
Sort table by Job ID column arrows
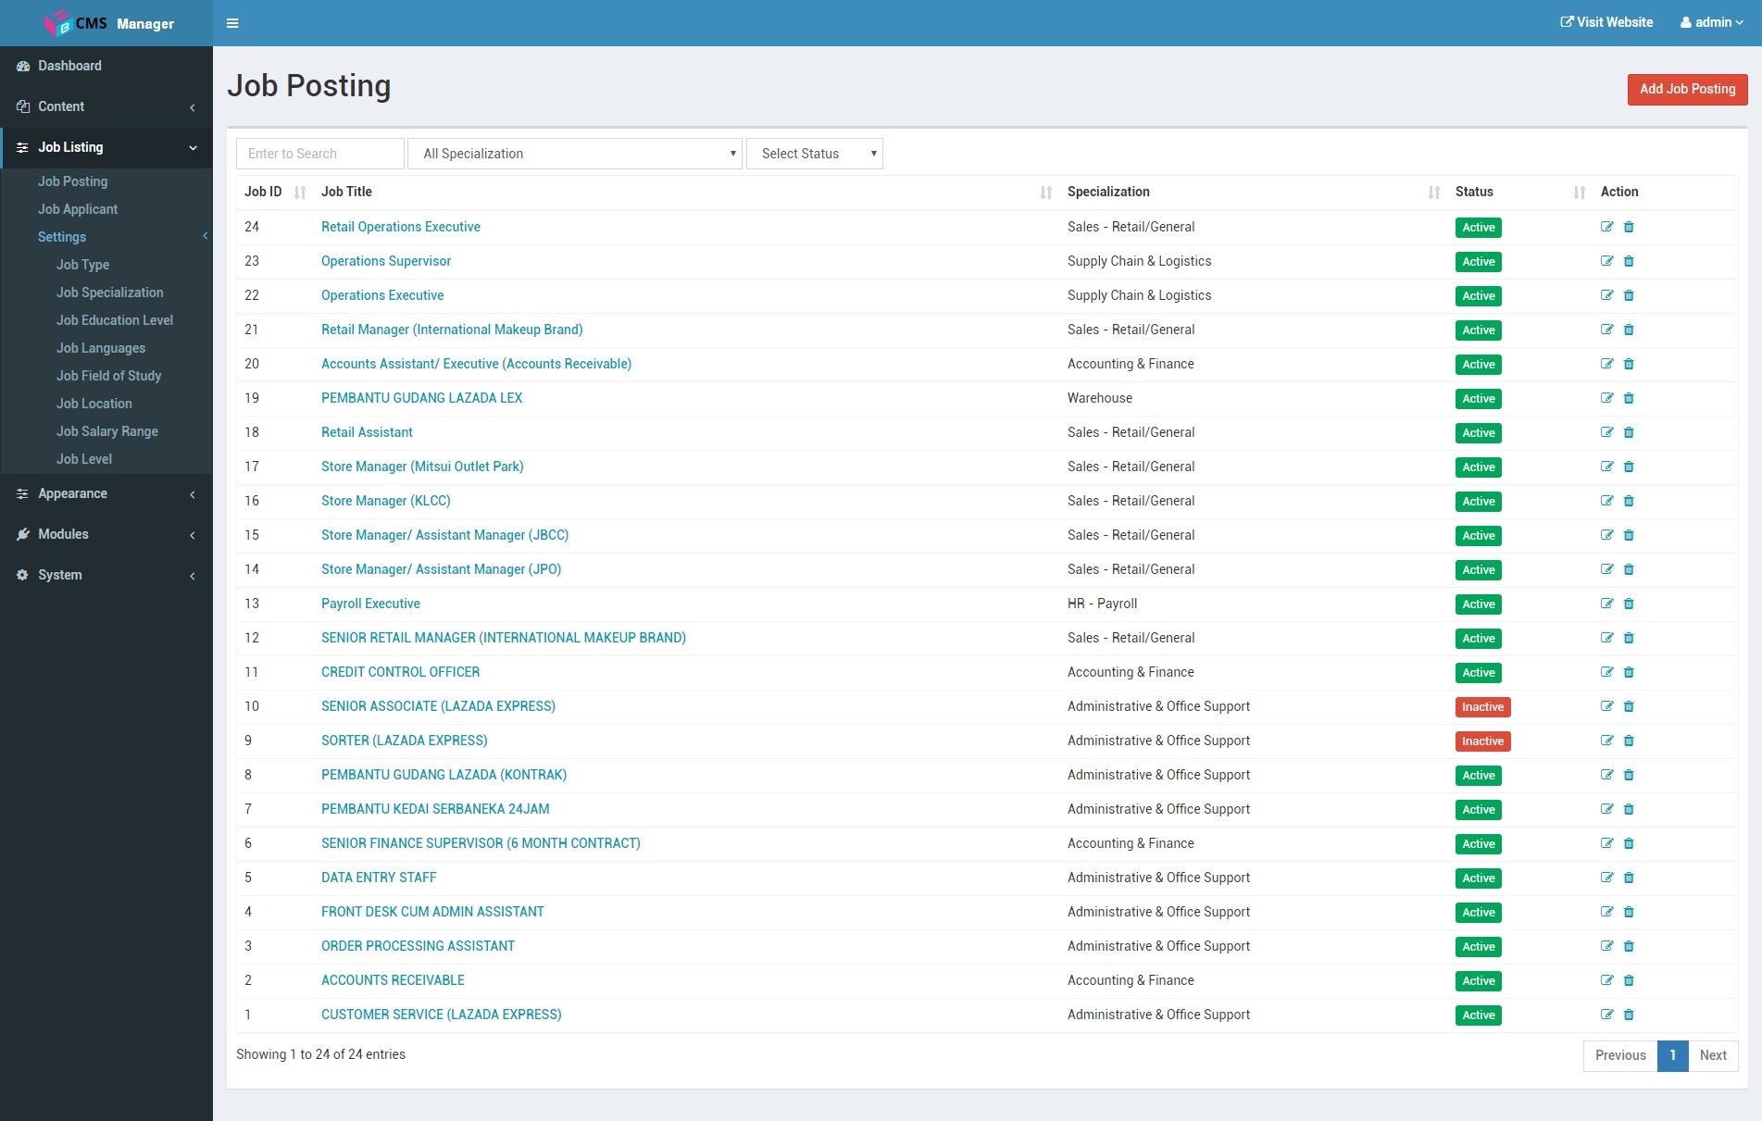[300, 193]
